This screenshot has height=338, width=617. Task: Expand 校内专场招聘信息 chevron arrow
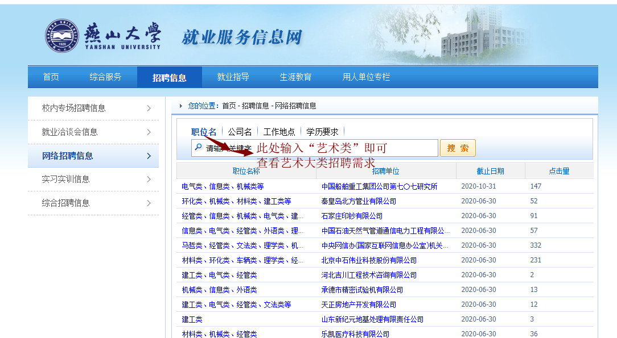coord(149,109)
